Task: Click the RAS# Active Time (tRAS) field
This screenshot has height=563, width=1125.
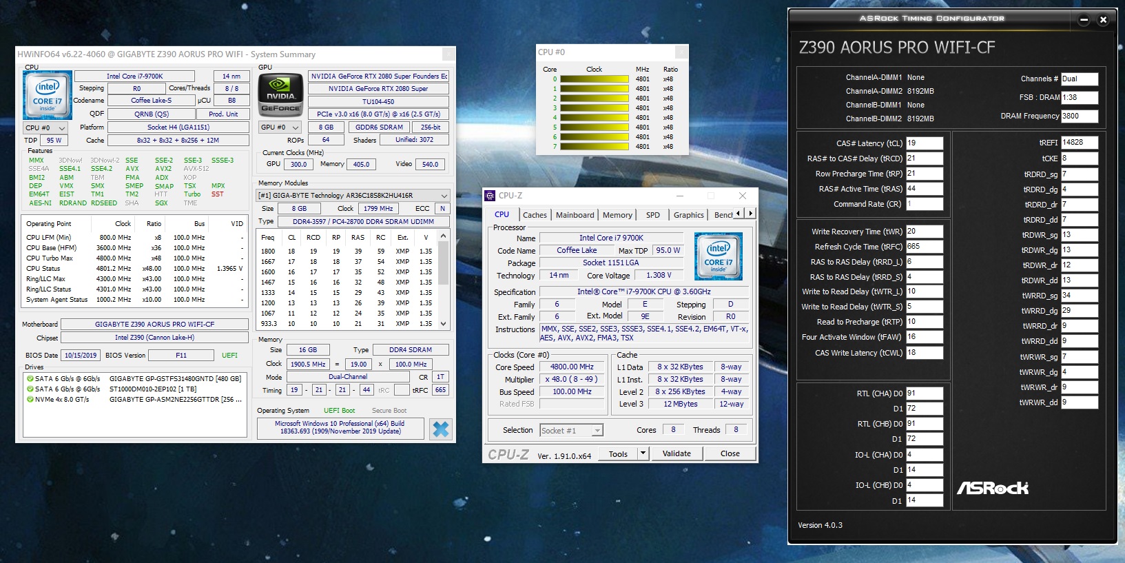Action: click(x=925, y=189)
